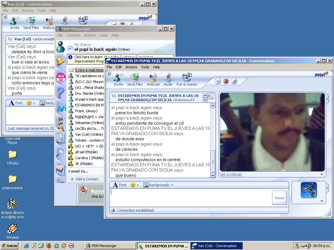Open Help menu in Puma TV conversation
334x250 pixels.
(156, 67)
